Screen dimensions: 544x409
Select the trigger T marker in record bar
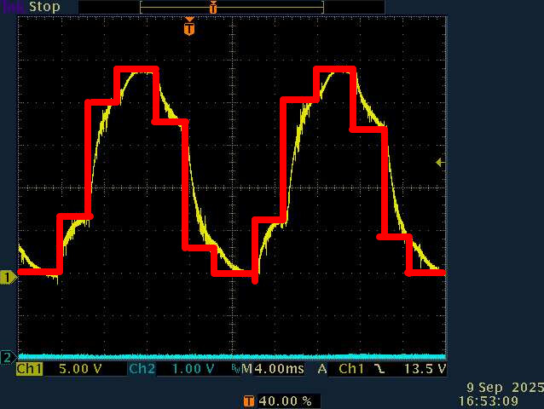coord(213,8)
